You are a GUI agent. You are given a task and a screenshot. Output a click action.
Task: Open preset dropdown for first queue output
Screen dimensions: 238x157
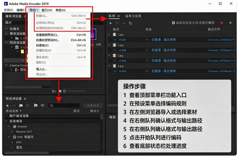[147, 40]
